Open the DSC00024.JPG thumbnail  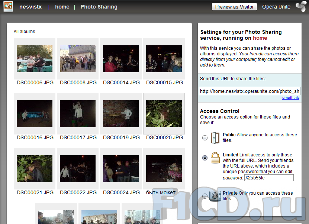click(x=121, y=169)
